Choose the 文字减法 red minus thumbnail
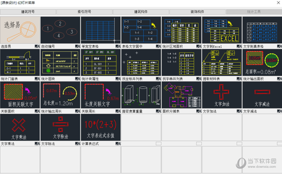This screenshot has width=282, height=174. (262, 95)
